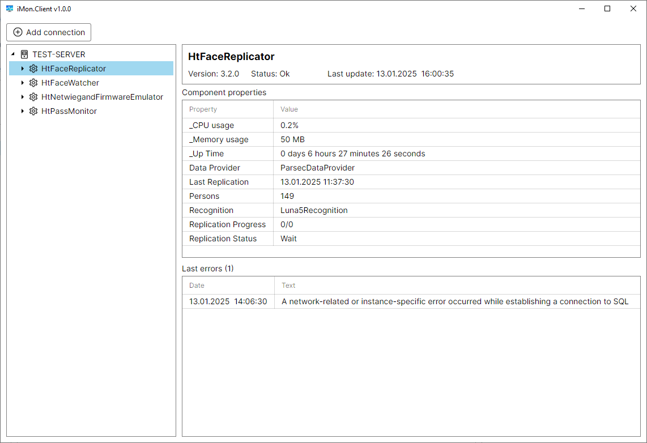Select HtPassMonitor in the component tree
Screen dimensions: 647x443
tap(69, 111)
